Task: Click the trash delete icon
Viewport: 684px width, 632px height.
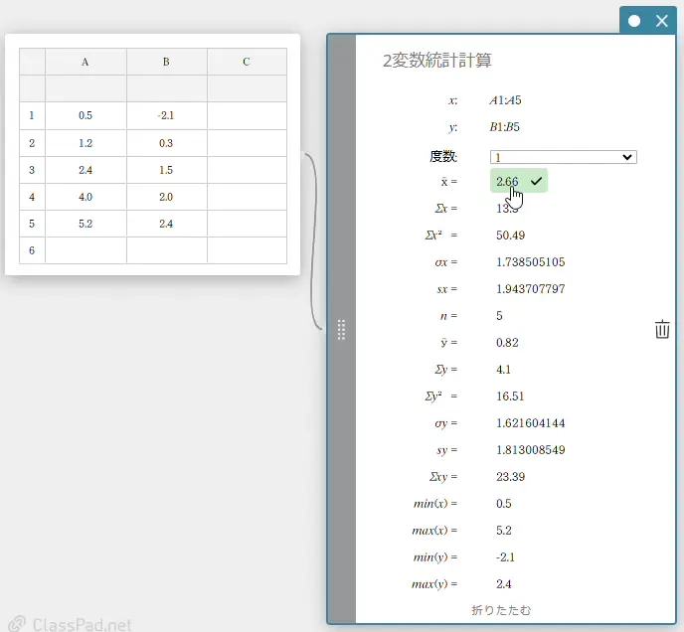Action: (662, 330)
